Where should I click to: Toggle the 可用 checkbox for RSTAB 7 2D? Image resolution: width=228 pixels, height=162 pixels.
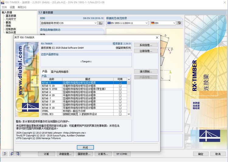point(120,102)
